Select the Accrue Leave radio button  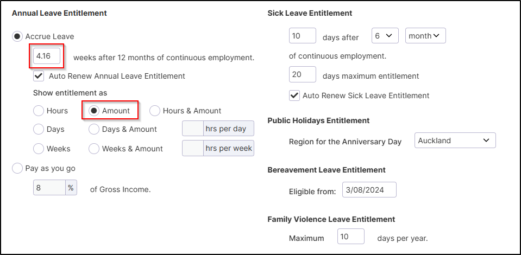17,36
